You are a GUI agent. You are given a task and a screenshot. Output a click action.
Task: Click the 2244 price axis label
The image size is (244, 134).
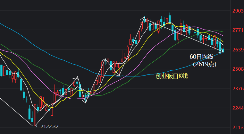(x=238, y=108)
